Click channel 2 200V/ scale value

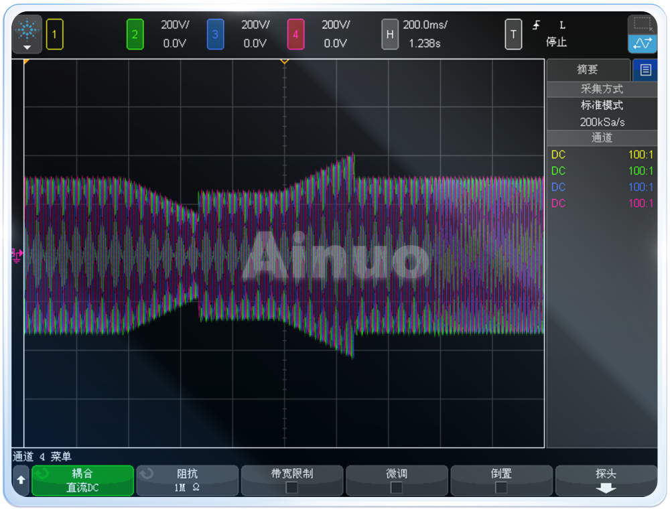pos(175,25)
